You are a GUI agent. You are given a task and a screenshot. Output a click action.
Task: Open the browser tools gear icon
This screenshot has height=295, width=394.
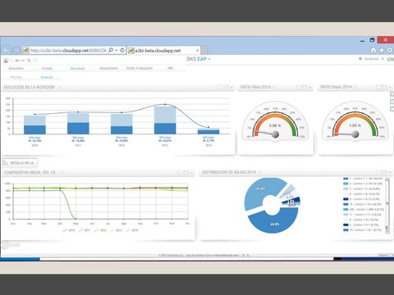click(390, 50)
